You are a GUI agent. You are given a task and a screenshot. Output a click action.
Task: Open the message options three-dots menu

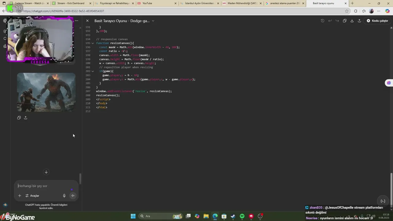pyautogui.click(x=76, y=21)
